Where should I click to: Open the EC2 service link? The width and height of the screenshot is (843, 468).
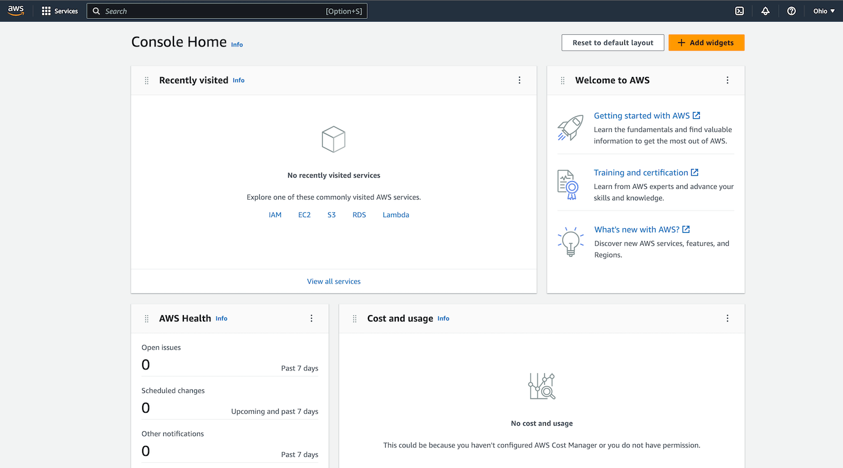point(305,215)
